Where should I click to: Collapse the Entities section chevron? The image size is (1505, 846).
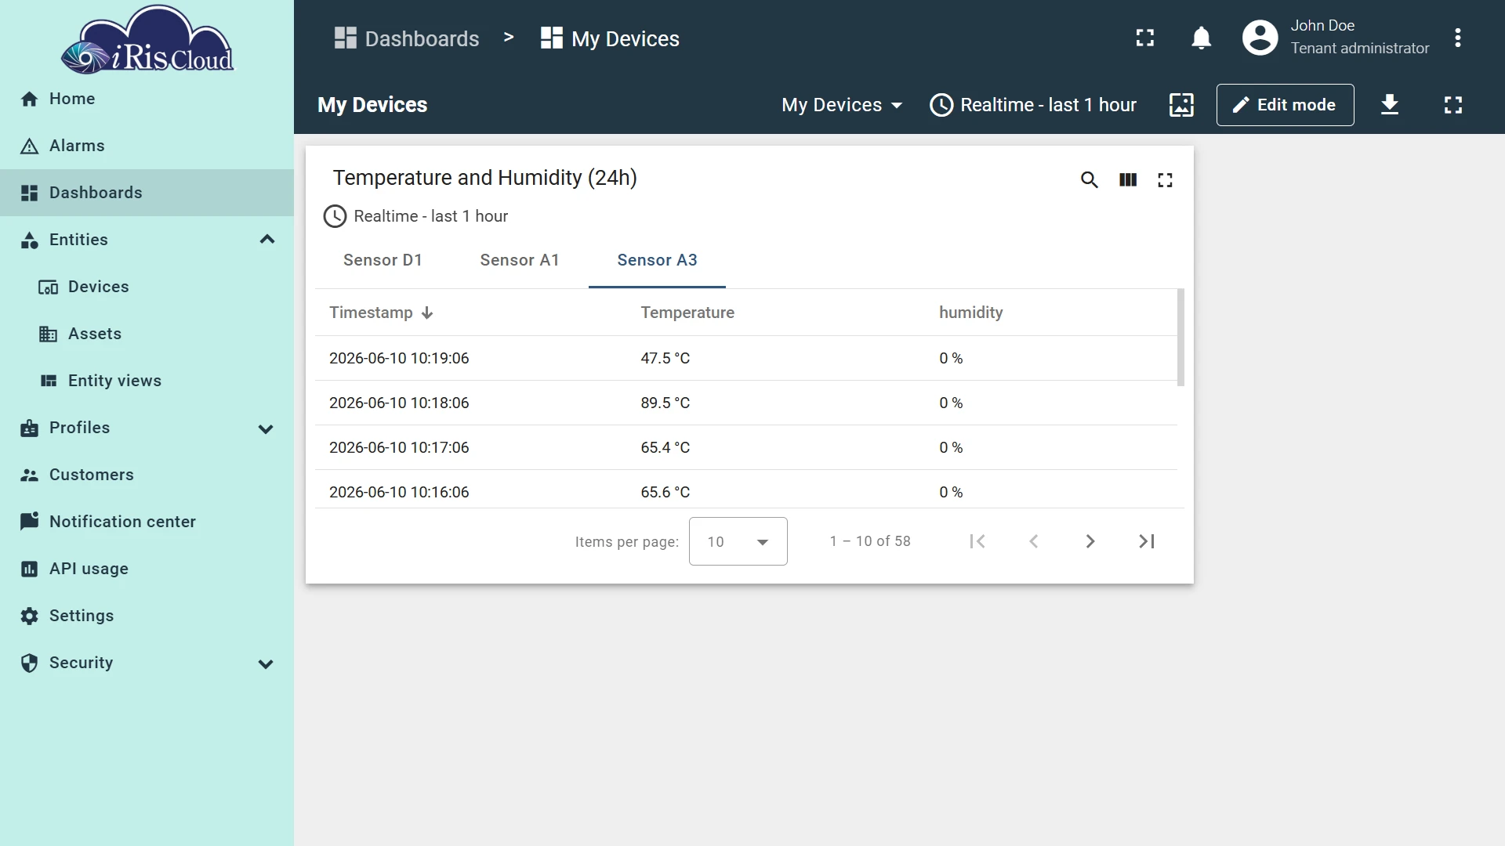click(267, 240)
